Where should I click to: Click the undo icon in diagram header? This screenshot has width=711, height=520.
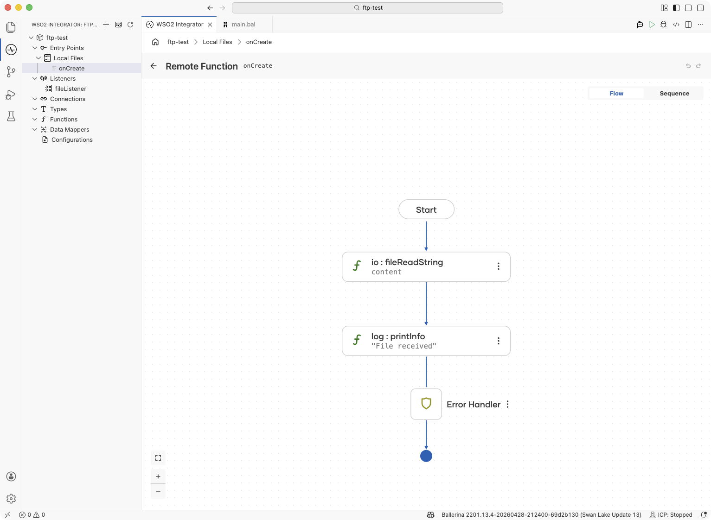[688, 66]
